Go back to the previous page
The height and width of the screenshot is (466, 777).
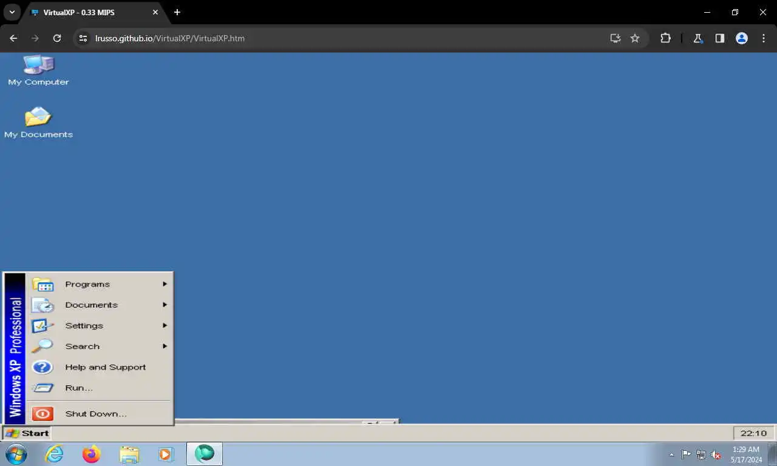pos(13,38)
